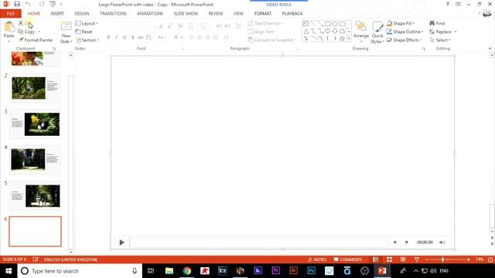The width and height of the screenshot is (495, 278).
Task: Insert a New Slide
Action: click(67, 32)
